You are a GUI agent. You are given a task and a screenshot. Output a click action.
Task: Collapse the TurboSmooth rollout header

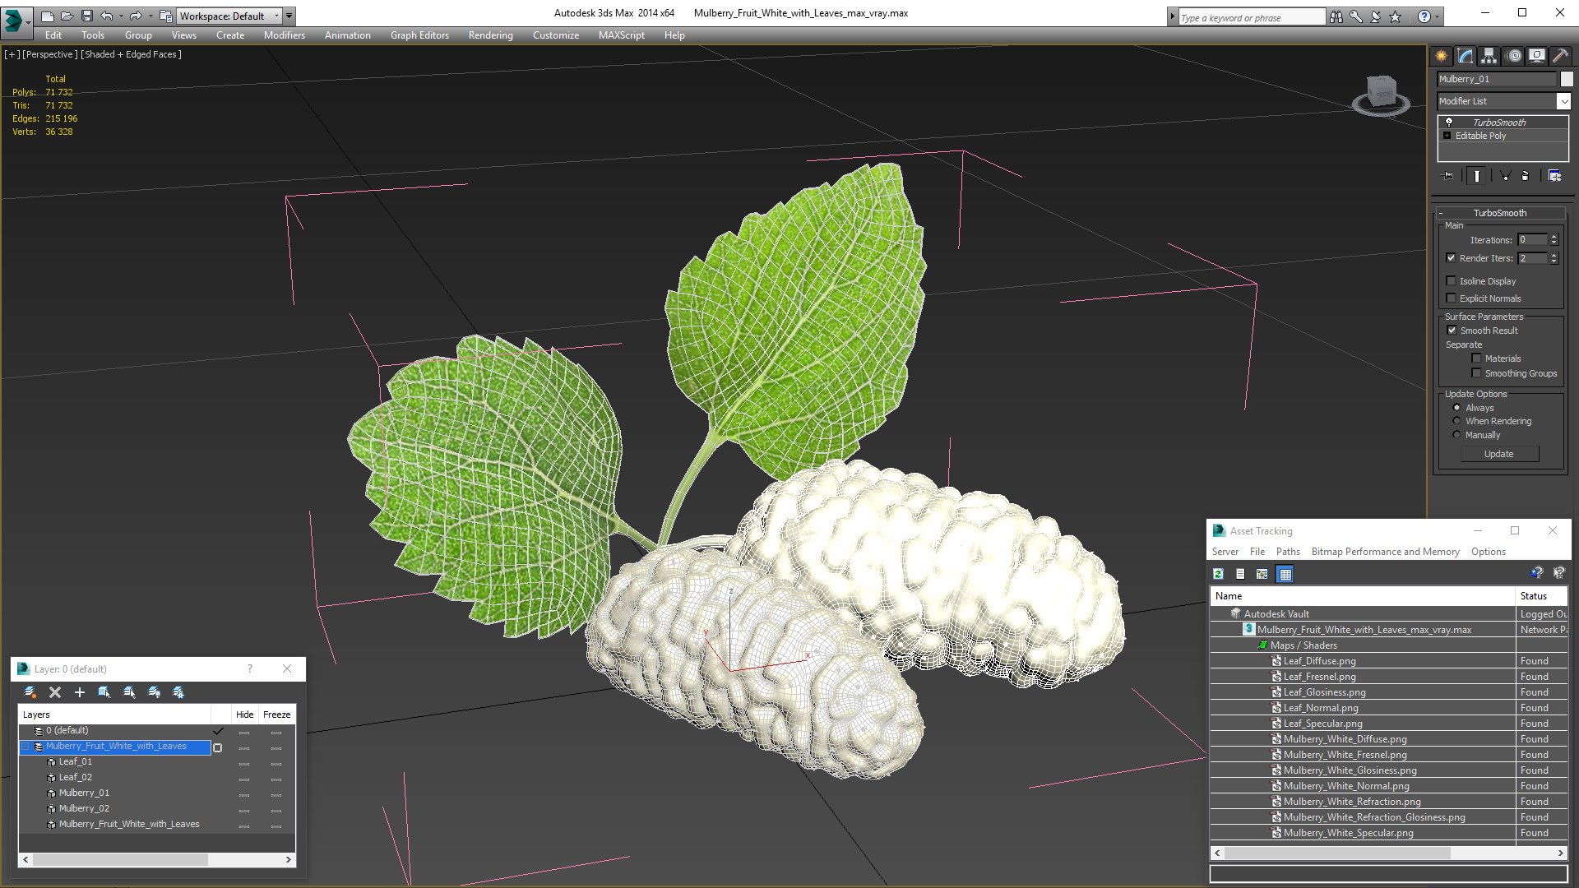[1500, 213]
